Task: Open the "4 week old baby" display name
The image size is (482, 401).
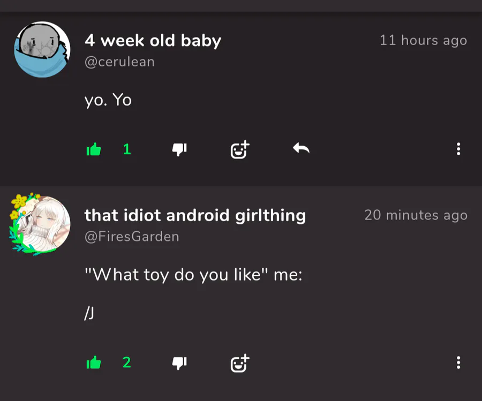Action: [153, 41]
